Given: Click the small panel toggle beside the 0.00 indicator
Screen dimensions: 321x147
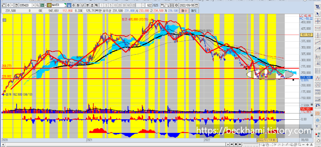Looking at the screenshot, I should click(x=312, y=115).
